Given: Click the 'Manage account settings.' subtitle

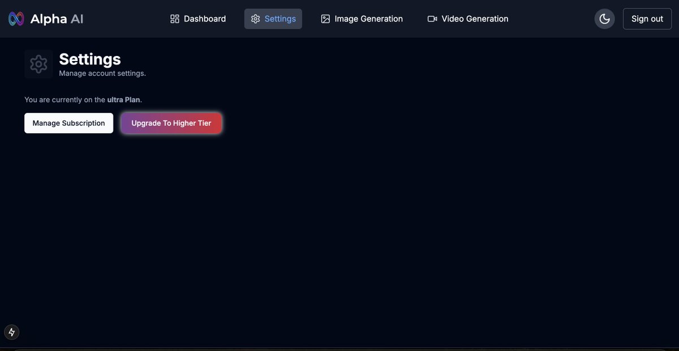Looking at the screenshot, I should click(x=102, y=73).
